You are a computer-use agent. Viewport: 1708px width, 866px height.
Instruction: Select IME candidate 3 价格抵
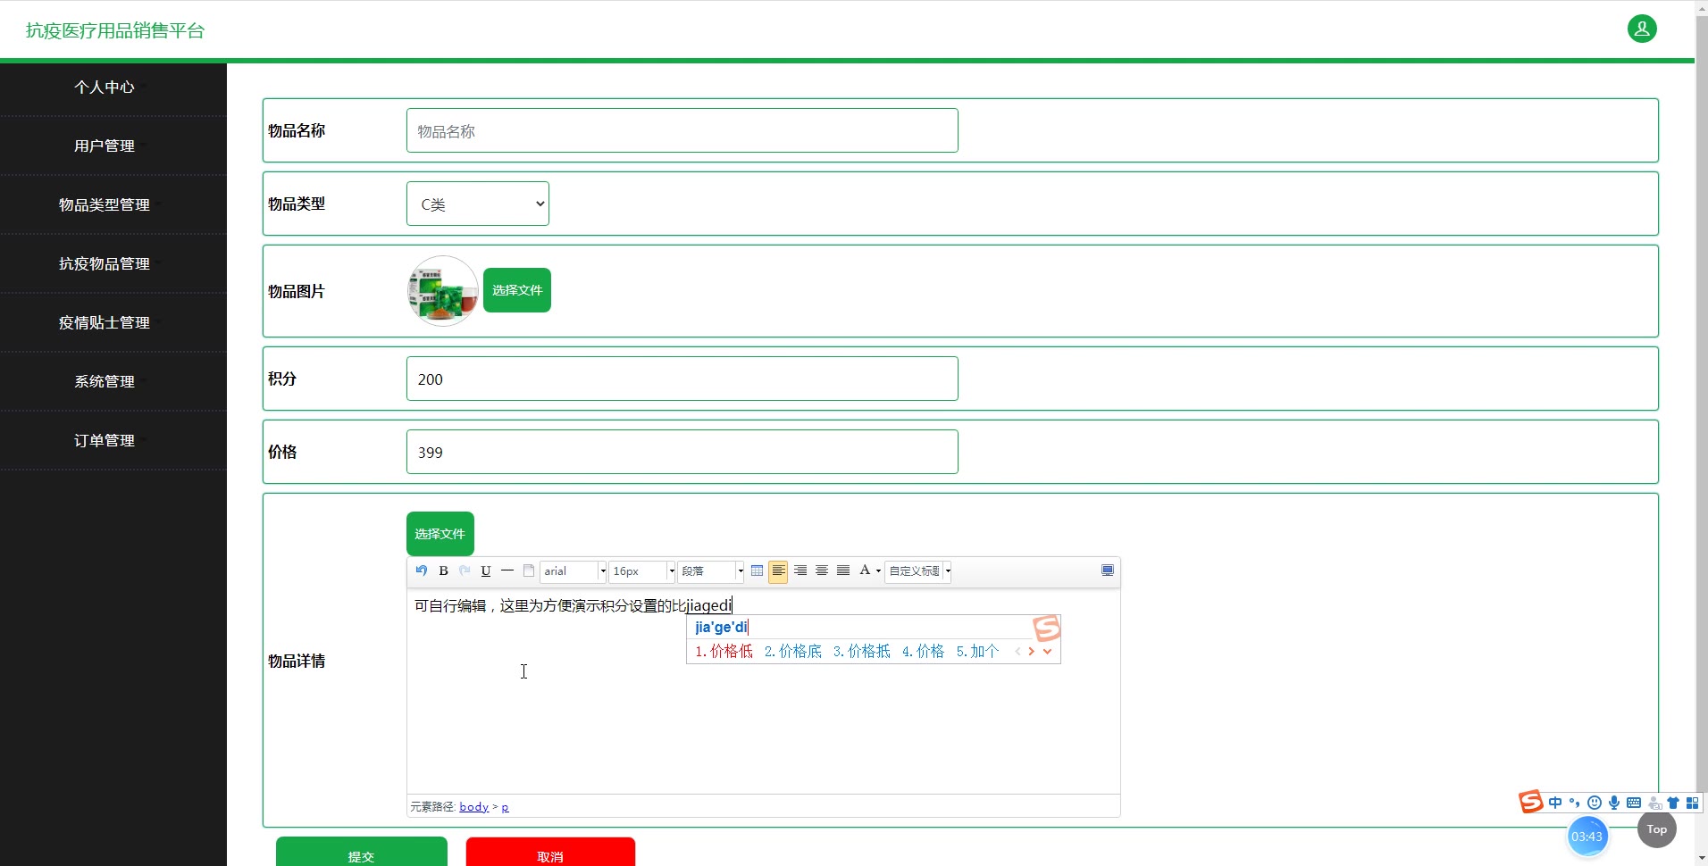tap(862, 652)
